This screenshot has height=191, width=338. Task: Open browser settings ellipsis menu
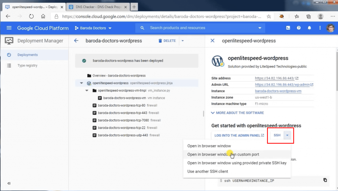point(333,16)
